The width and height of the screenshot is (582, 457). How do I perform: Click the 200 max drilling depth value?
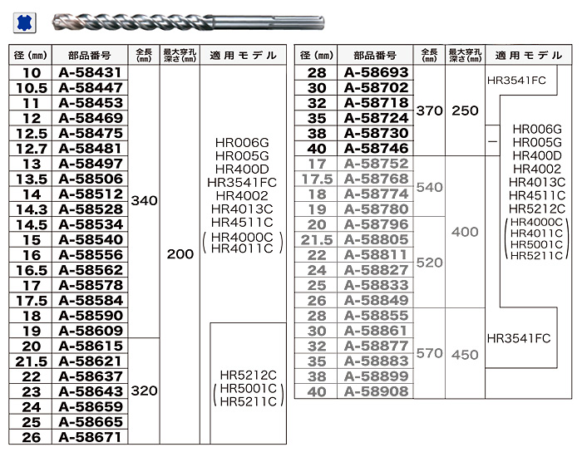point(180,254)
